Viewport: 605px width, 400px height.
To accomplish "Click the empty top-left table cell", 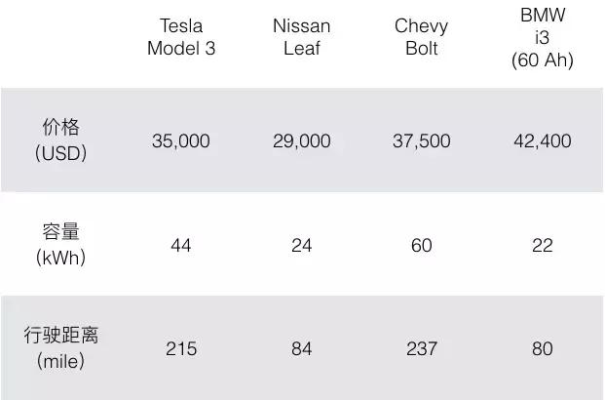I will point(60,44).
